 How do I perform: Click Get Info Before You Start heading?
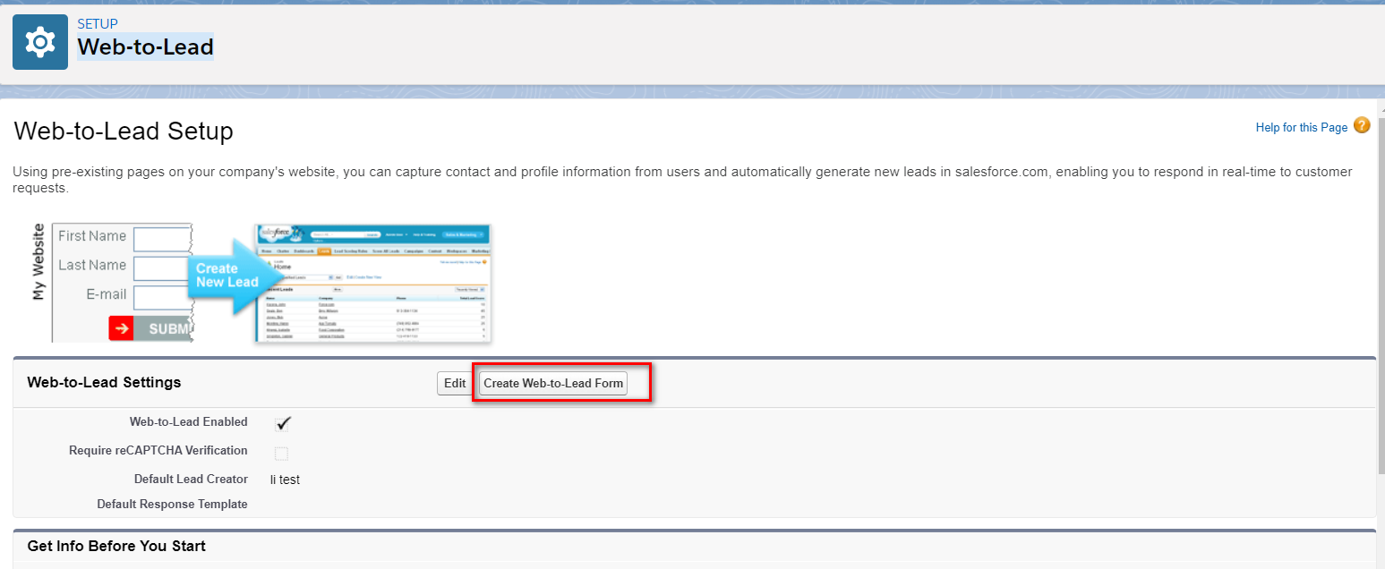click(116, 546)
